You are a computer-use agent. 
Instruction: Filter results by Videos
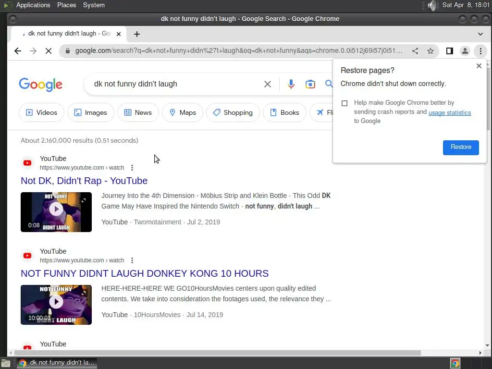pos(41,112)
